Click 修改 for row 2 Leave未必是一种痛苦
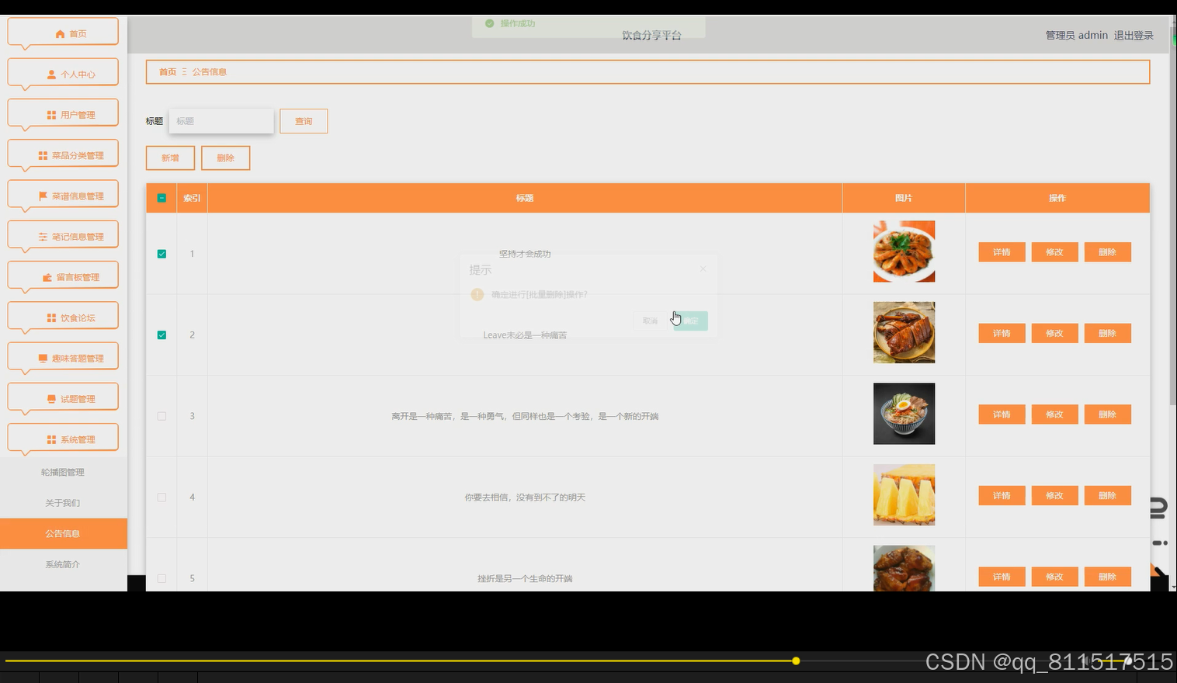Screen dimensions: 1177x683 [x=1054, y=333]
